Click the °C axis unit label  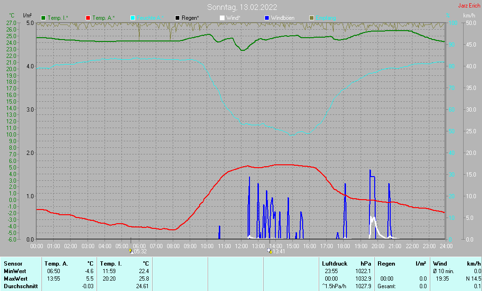tap(12, 16)
